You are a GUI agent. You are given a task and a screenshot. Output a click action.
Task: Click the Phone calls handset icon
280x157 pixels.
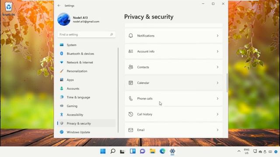[x=131, y=99]
